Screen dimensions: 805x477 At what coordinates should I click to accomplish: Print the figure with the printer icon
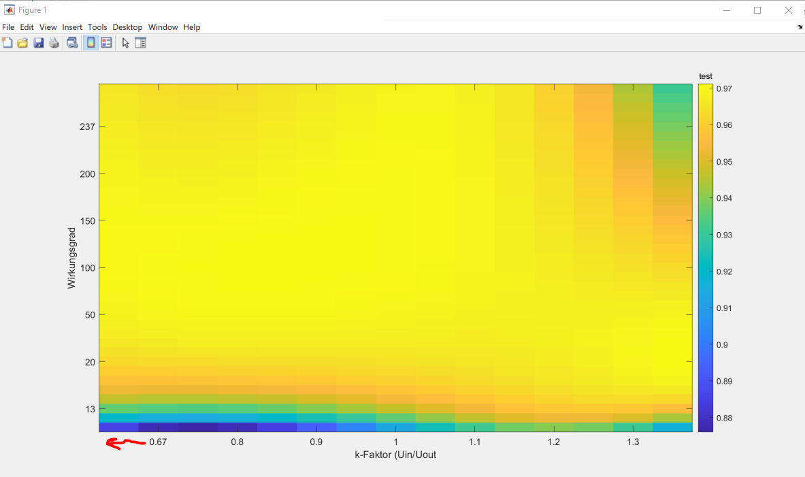pyautogui.click(x=54, y=43)
